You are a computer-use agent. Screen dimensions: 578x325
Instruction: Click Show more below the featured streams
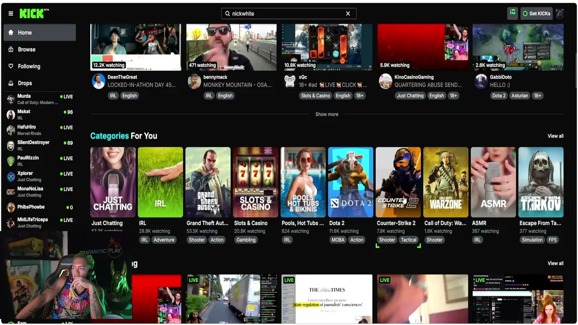[326, 114]
